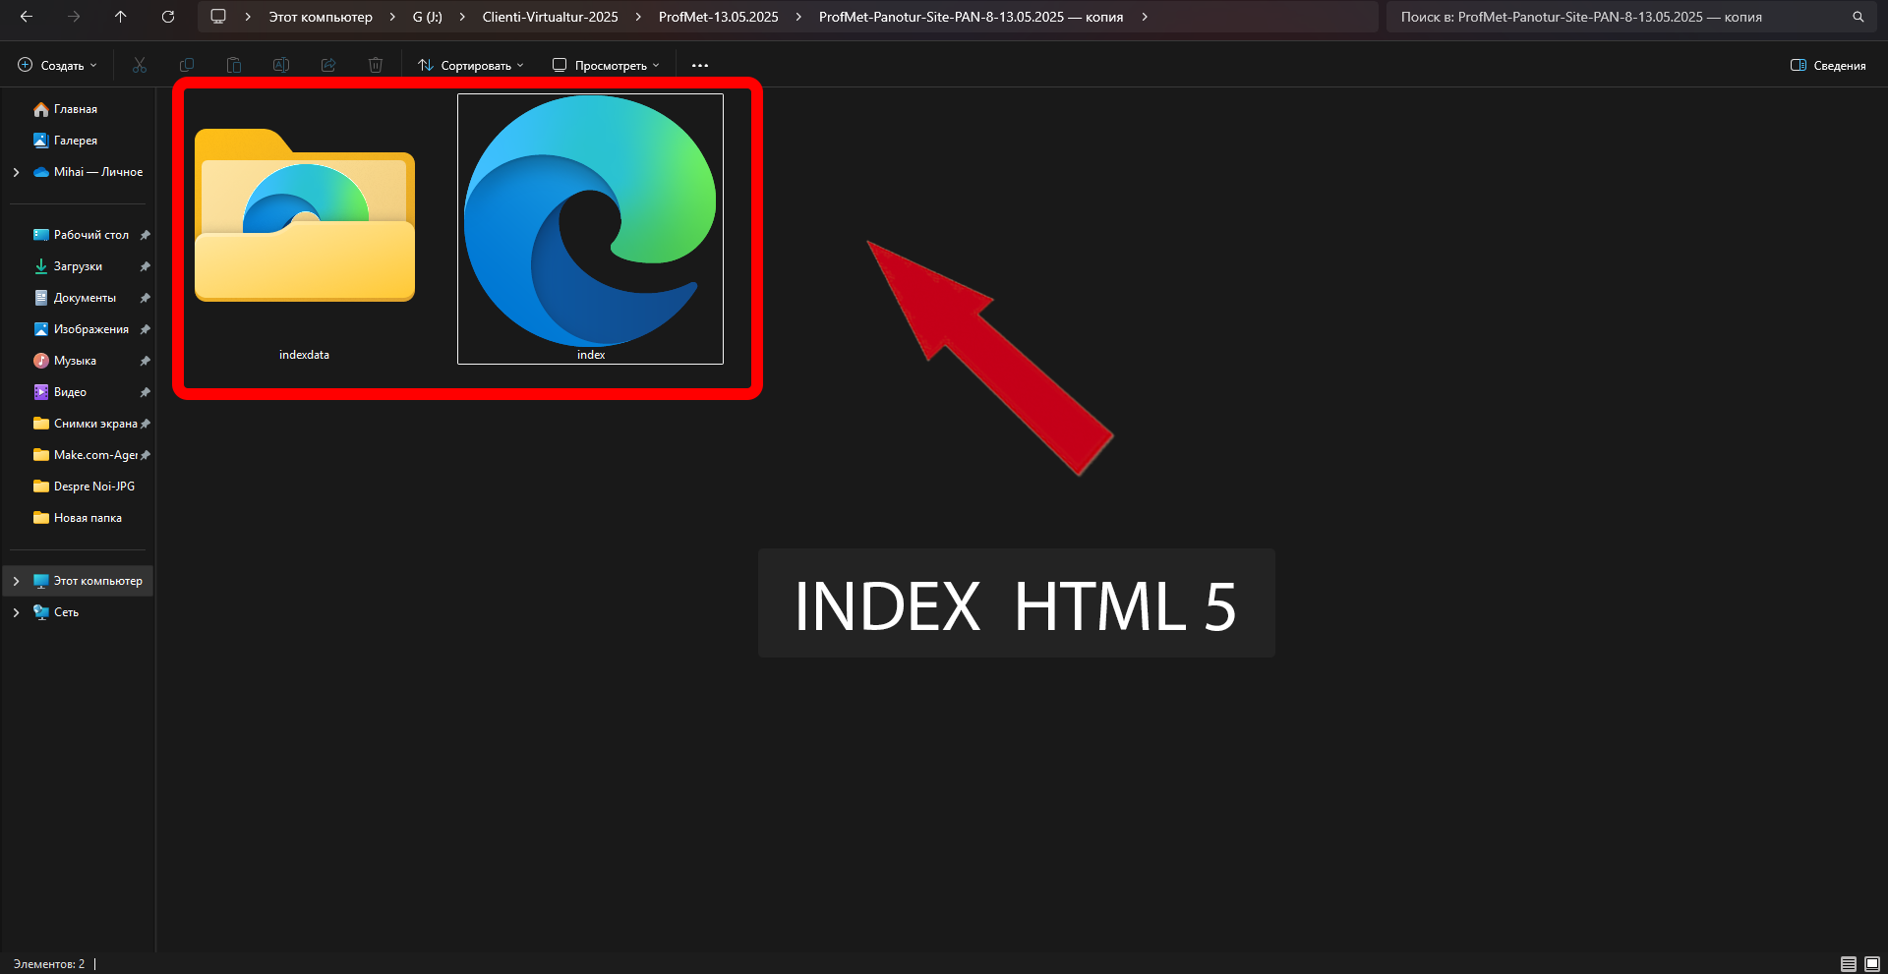Expand chevron after G (J:) in address bar

[462, 17]
